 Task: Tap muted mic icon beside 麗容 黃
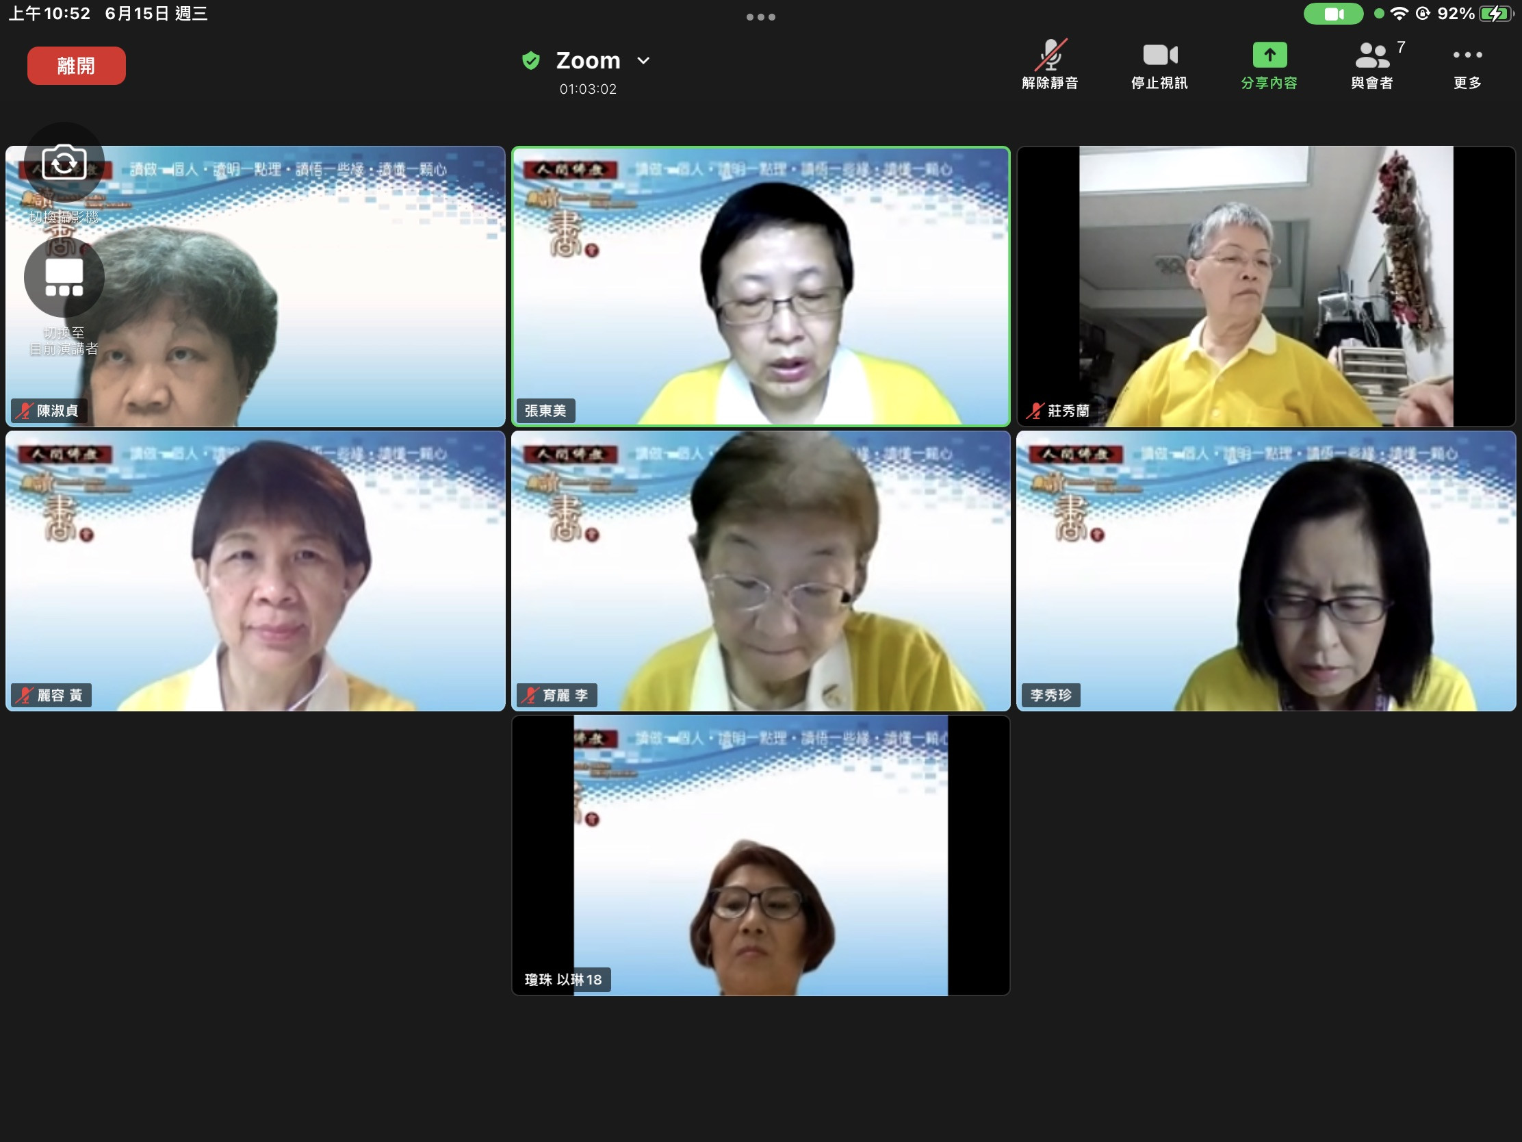point(25,695)
